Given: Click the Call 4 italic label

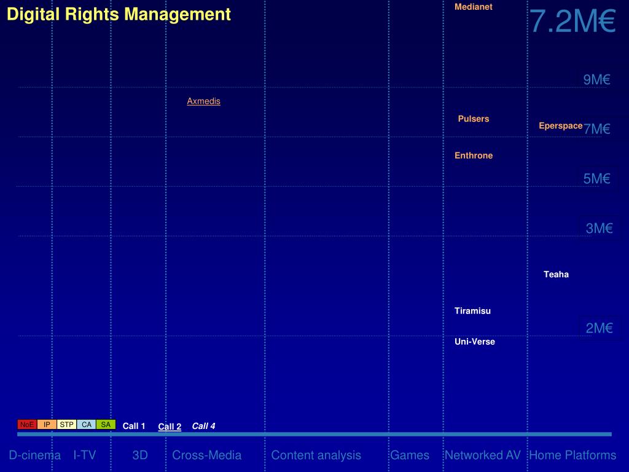Looking at the screenshot, I should pyautogui.click(x=203, y=426).
